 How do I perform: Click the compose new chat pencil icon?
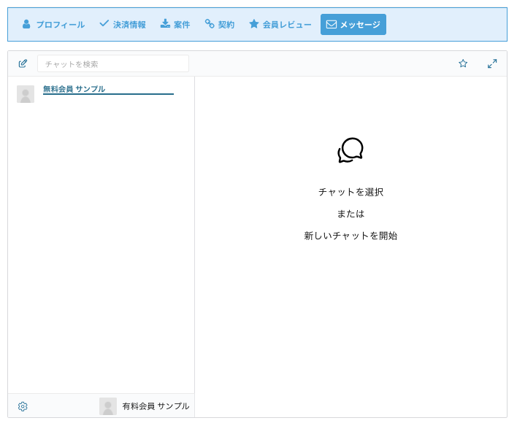tap(23, 63)
